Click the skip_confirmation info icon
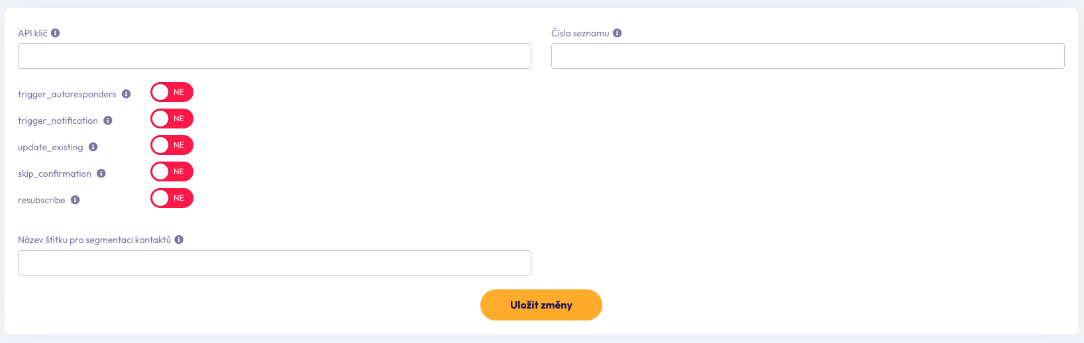 pos(101,173)
